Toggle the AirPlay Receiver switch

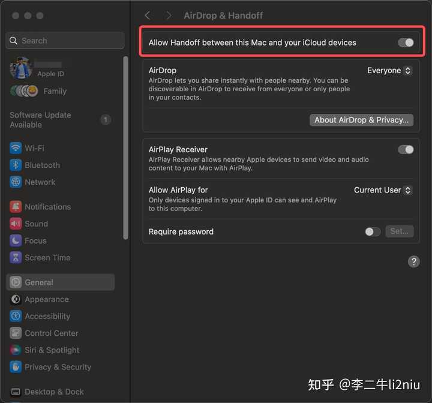click(x=406, y=149)
